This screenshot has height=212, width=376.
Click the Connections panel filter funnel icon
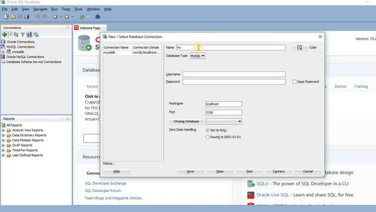[22, 35]
